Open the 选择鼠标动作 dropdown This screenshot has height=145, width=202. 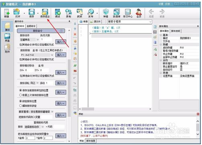[x=43, y=127]
